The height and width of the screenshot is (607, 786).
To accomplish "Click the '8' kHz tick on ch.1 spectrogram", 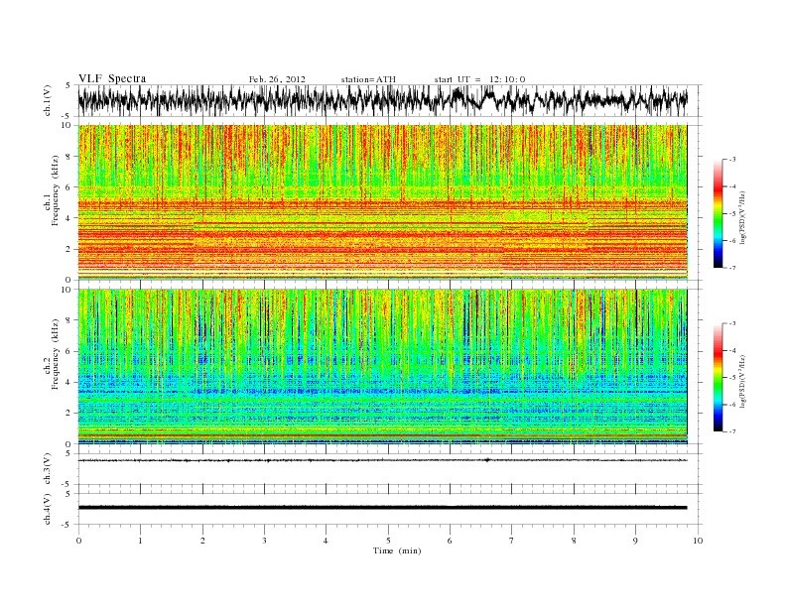I will (x=69, y=157).
